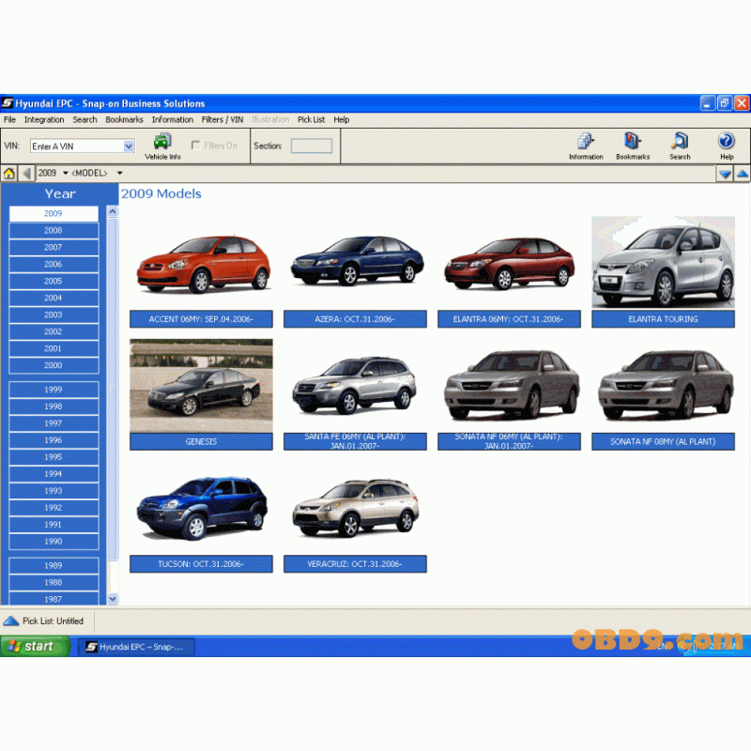
Task: Open the Filters / VIN menu
Action: (222, 120)
